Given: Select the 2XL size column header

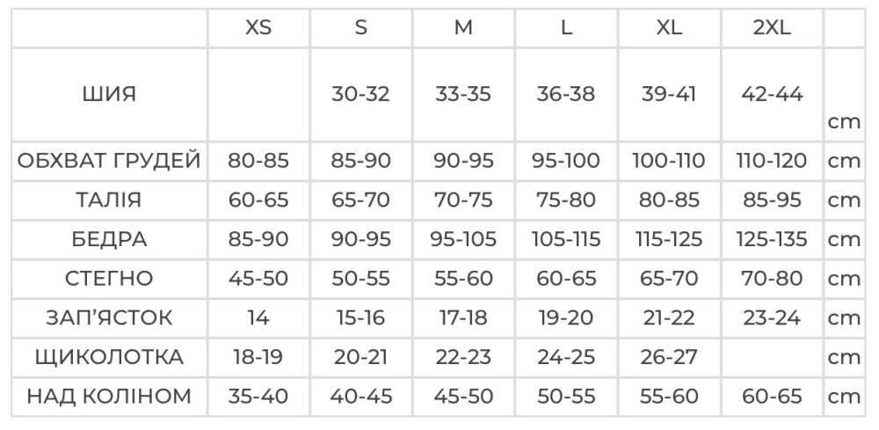Looking at the screenshot, I should pos(772,28).
